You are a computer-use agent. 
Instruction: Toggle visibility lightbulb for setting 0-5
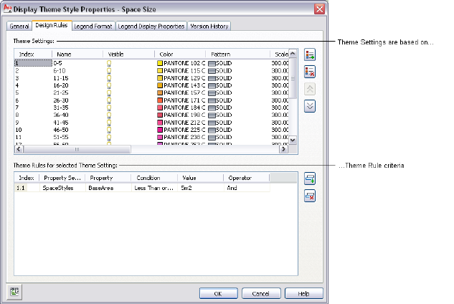109,63
